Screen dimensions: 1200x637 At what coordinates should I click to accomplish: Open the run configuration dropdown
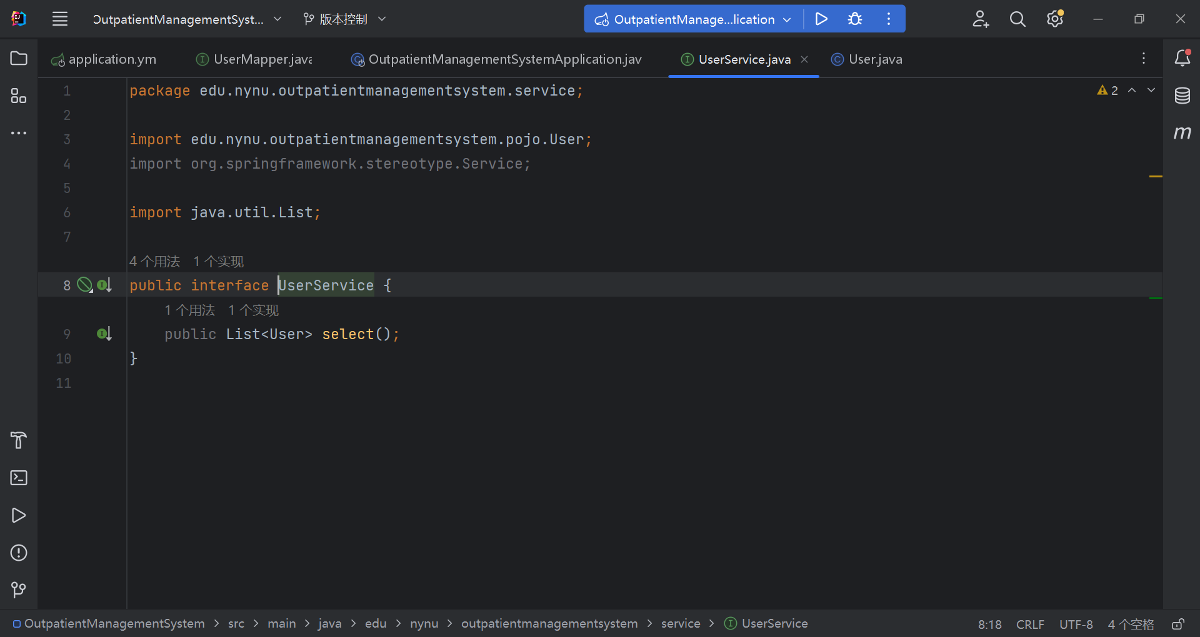click(693, 19)
